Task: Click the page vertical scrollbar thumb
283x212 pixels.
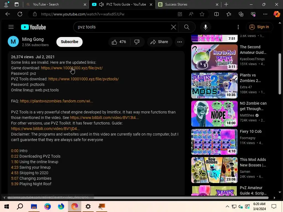Action: pyautogui.click(x=280, y=74)
